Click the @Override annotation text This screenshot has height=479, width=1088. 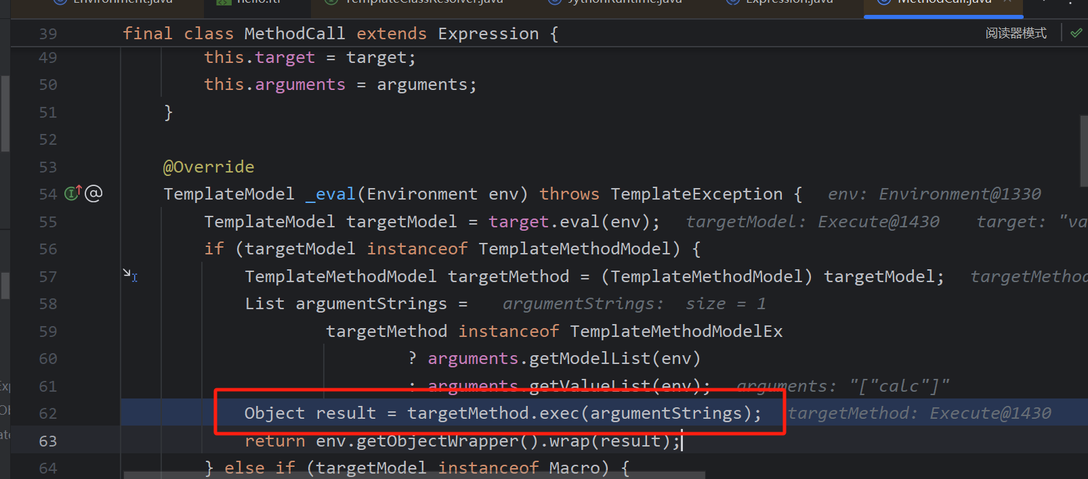209,167
